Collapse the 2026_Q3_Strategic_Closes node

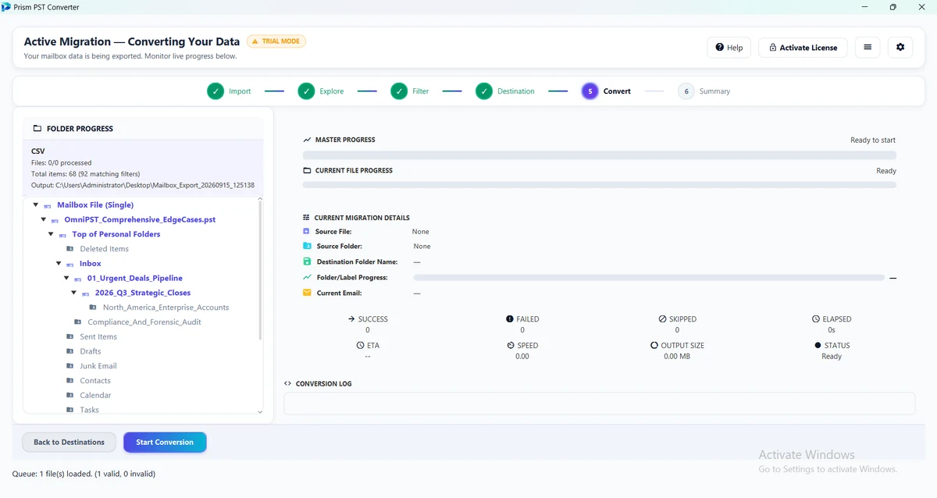(x=74, y=293)
